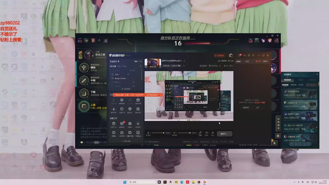The height and width of the screenshot is (185, 329).
Task: Add a new scene with the plus icon
Action: [x=140, y=66]
